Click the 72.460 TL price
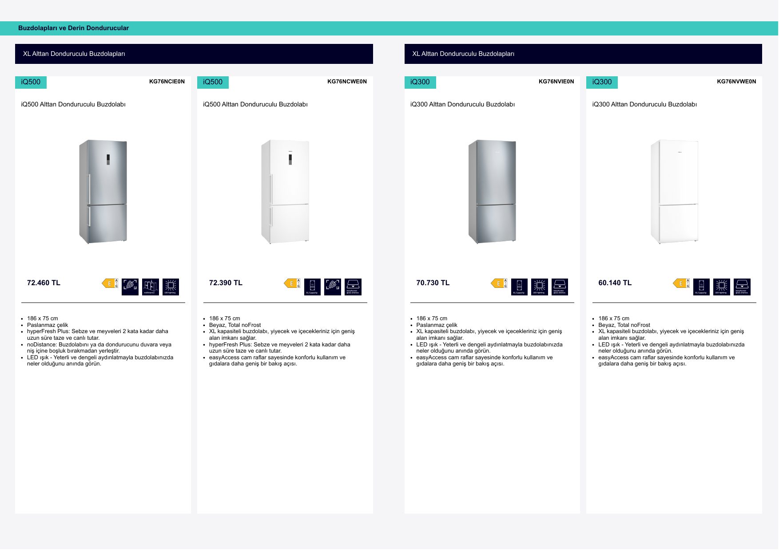The width and height of the screenshot is (779, 550). point(44,283)
